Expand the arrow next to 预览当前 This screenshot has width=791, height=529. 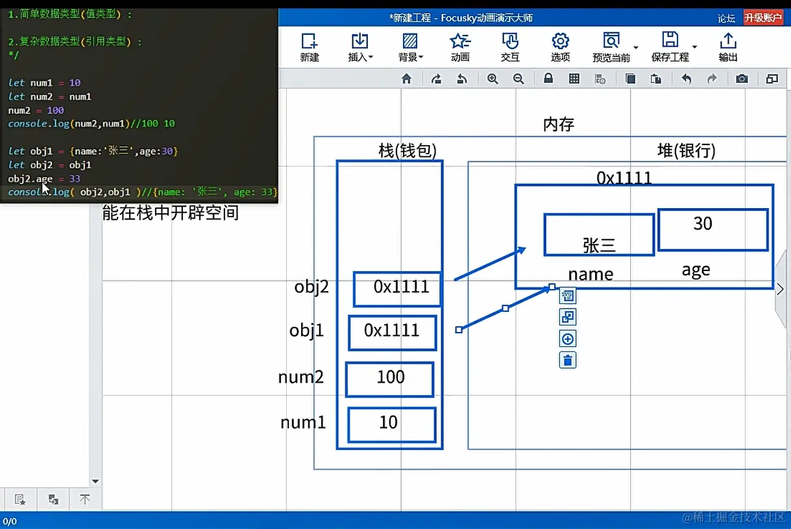636,47
